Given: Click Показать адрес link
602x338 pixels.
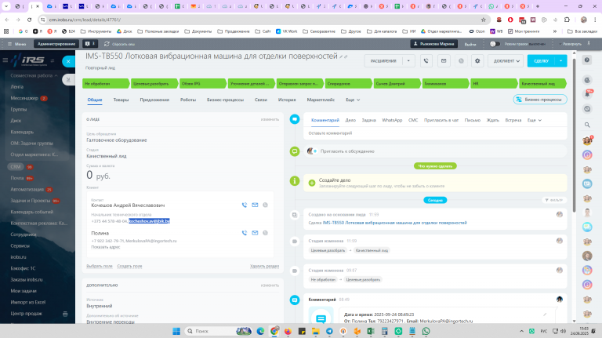Looking at the screenshot, I should point(106,247).
